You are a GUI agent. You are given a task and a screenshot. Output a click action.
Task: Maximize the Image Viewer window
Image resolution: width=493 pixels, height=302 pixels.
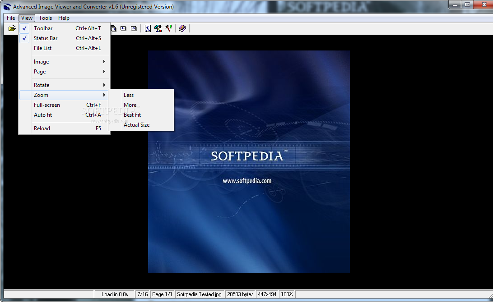click(x=467, y=5)
